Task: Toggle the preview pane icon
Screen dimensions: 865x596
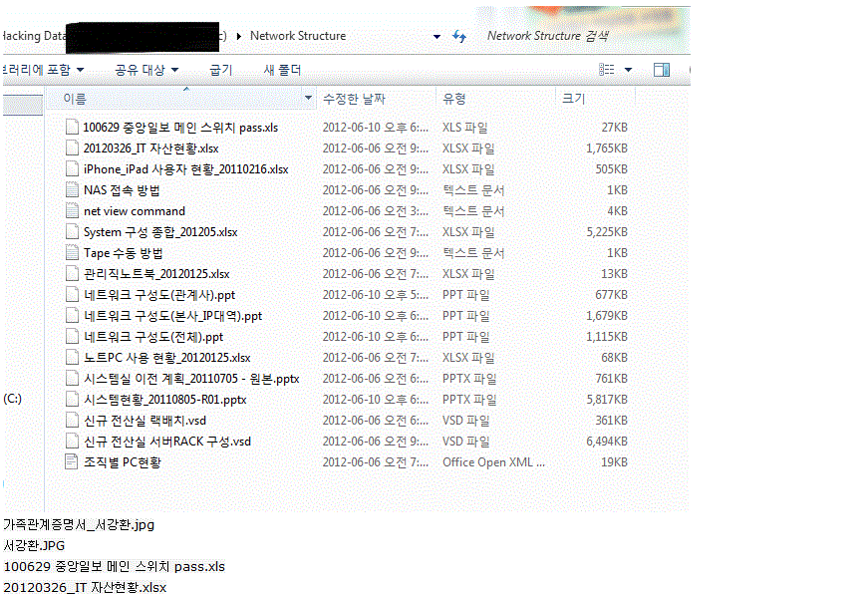Action: pos(662,70)
